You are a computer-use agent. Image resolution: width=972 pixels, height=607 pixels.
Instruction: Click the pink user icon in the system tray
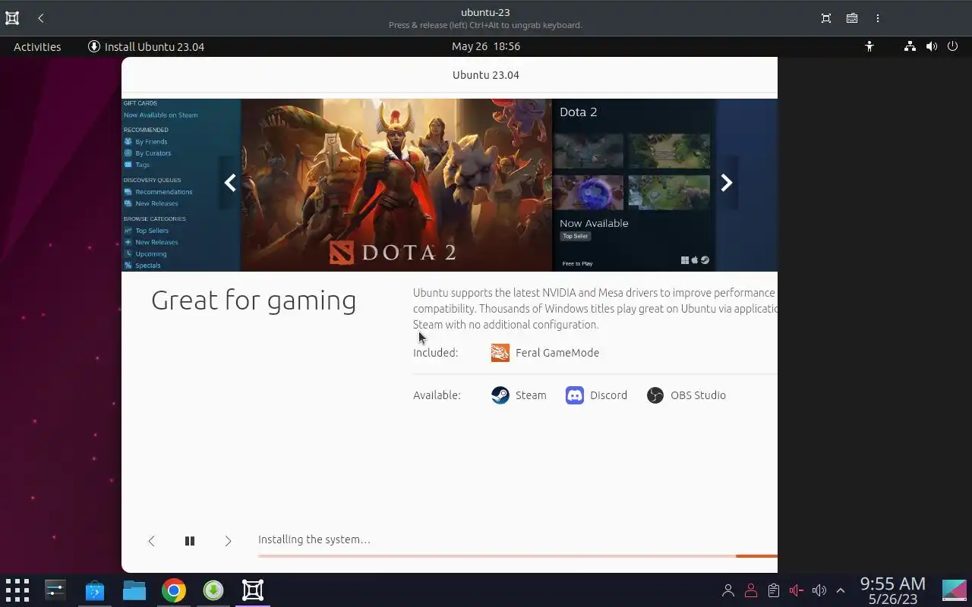point(751,590)
